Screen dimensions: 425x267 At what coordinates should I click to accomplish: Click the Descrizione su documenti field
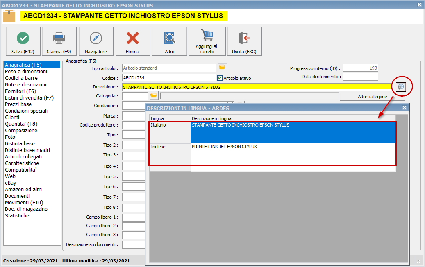pos(134,244)
